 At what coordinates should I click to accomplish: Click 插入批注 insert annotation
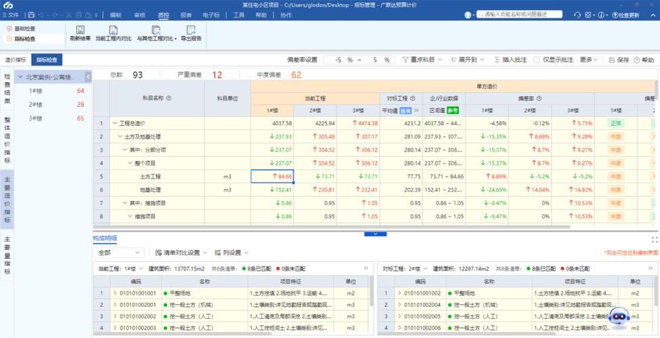(510, 60)
